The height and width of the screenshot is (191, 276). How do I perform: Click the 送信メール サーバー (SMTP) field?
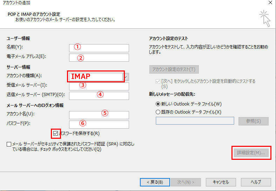pyautogui.click(x=99, y=96)
